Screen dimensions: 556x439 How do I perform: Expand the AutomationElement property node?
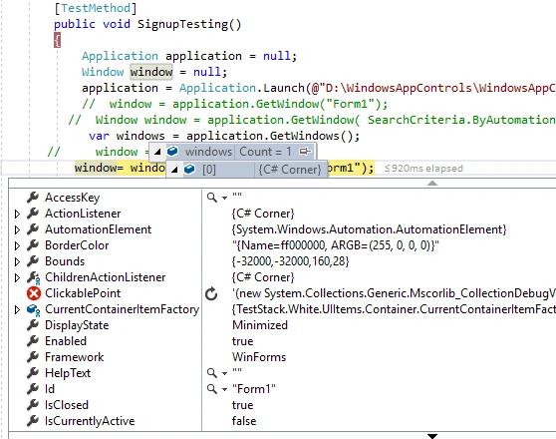17,229
